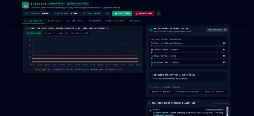Image resolution: width=254 pixels, height=116 pixels.
Task: Click the blue humidity line in the chart
Action: (x=85, y=45)
